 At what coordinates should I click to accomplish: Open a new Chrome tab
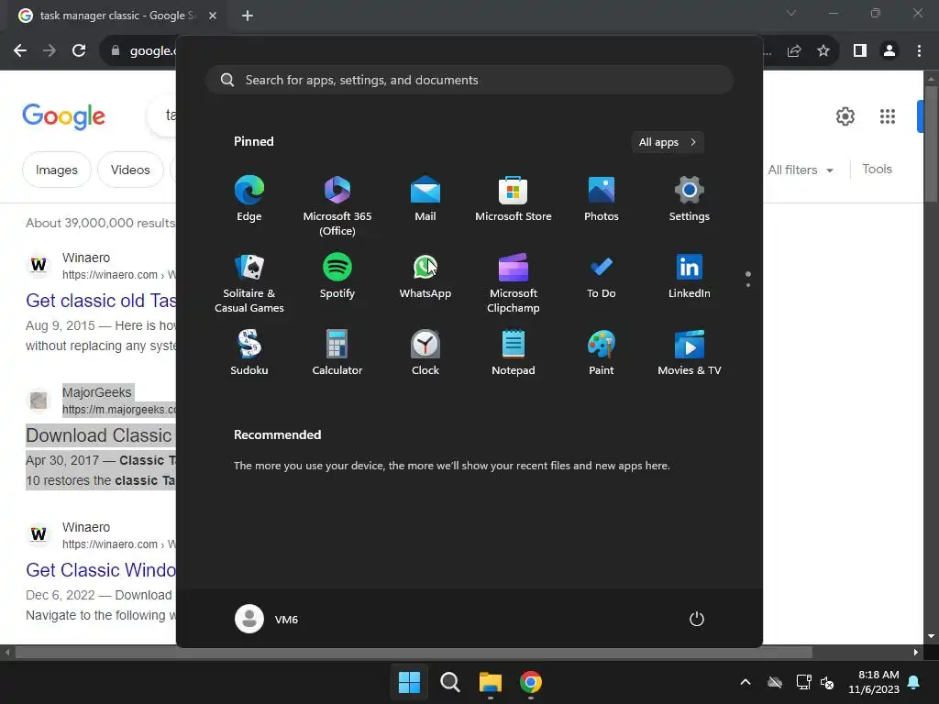(248, 16)
